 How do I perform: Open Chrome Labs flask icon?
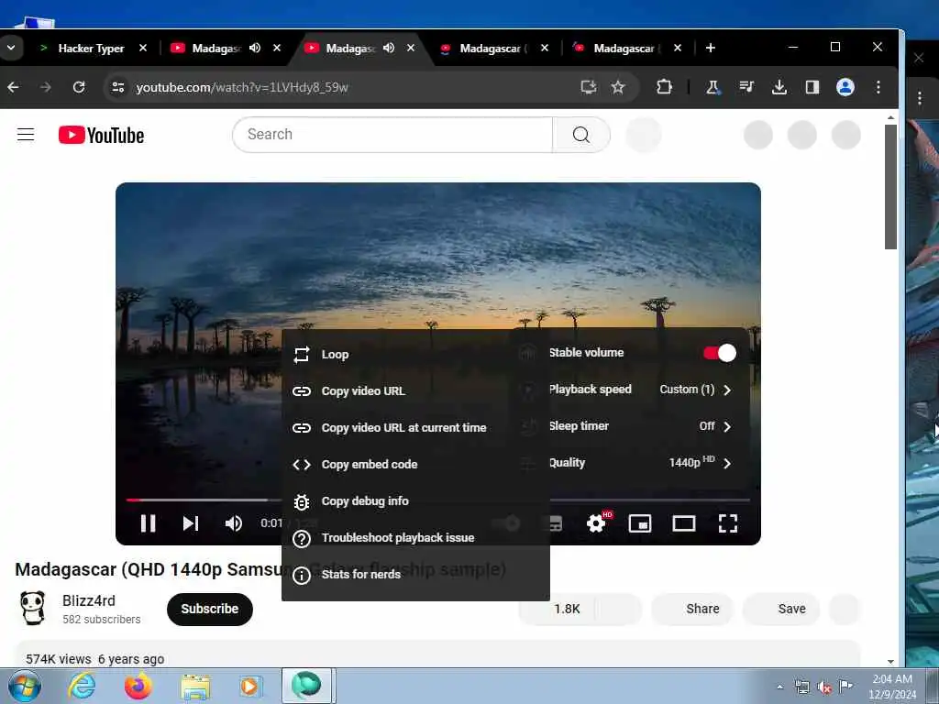click(x=713, y=87)
